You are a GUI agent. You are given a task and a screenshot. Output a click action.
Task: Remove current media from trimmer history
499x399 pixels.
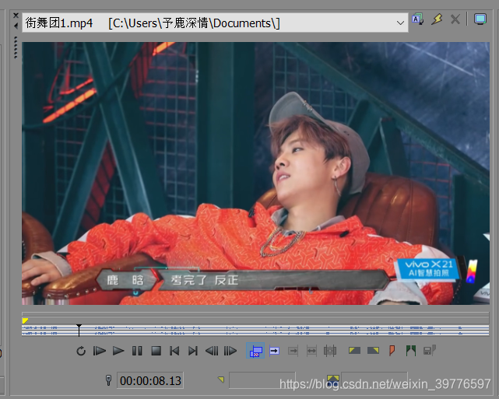coord(455,19)
